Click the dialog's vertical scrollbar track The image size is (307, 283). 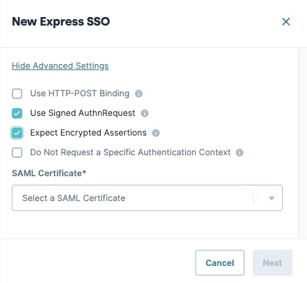(303, 143)
